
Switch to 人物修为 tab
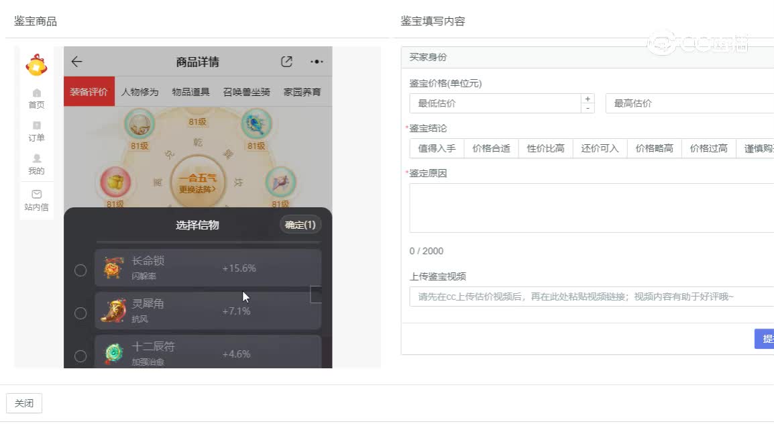tap(140, 92)
